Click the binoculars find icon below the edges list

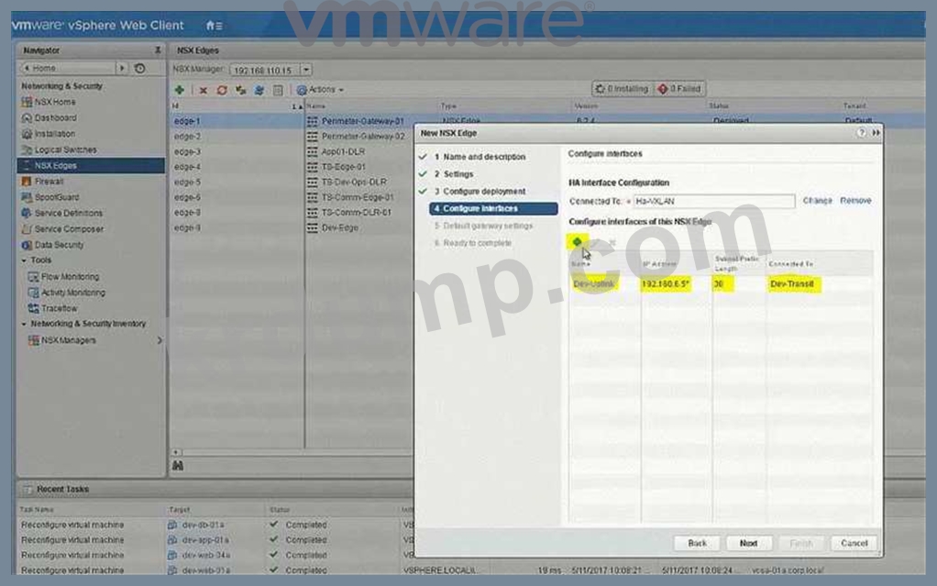(x=178, y=465)
